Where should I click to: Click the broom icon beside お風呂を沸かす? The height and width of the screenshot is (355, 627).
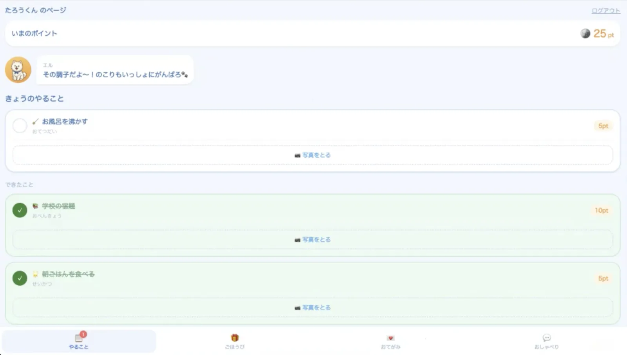(35, 122)
